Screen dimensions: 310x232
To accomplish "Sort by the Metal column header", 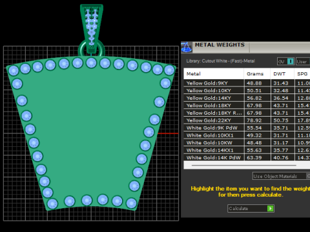I will point(214,74).
